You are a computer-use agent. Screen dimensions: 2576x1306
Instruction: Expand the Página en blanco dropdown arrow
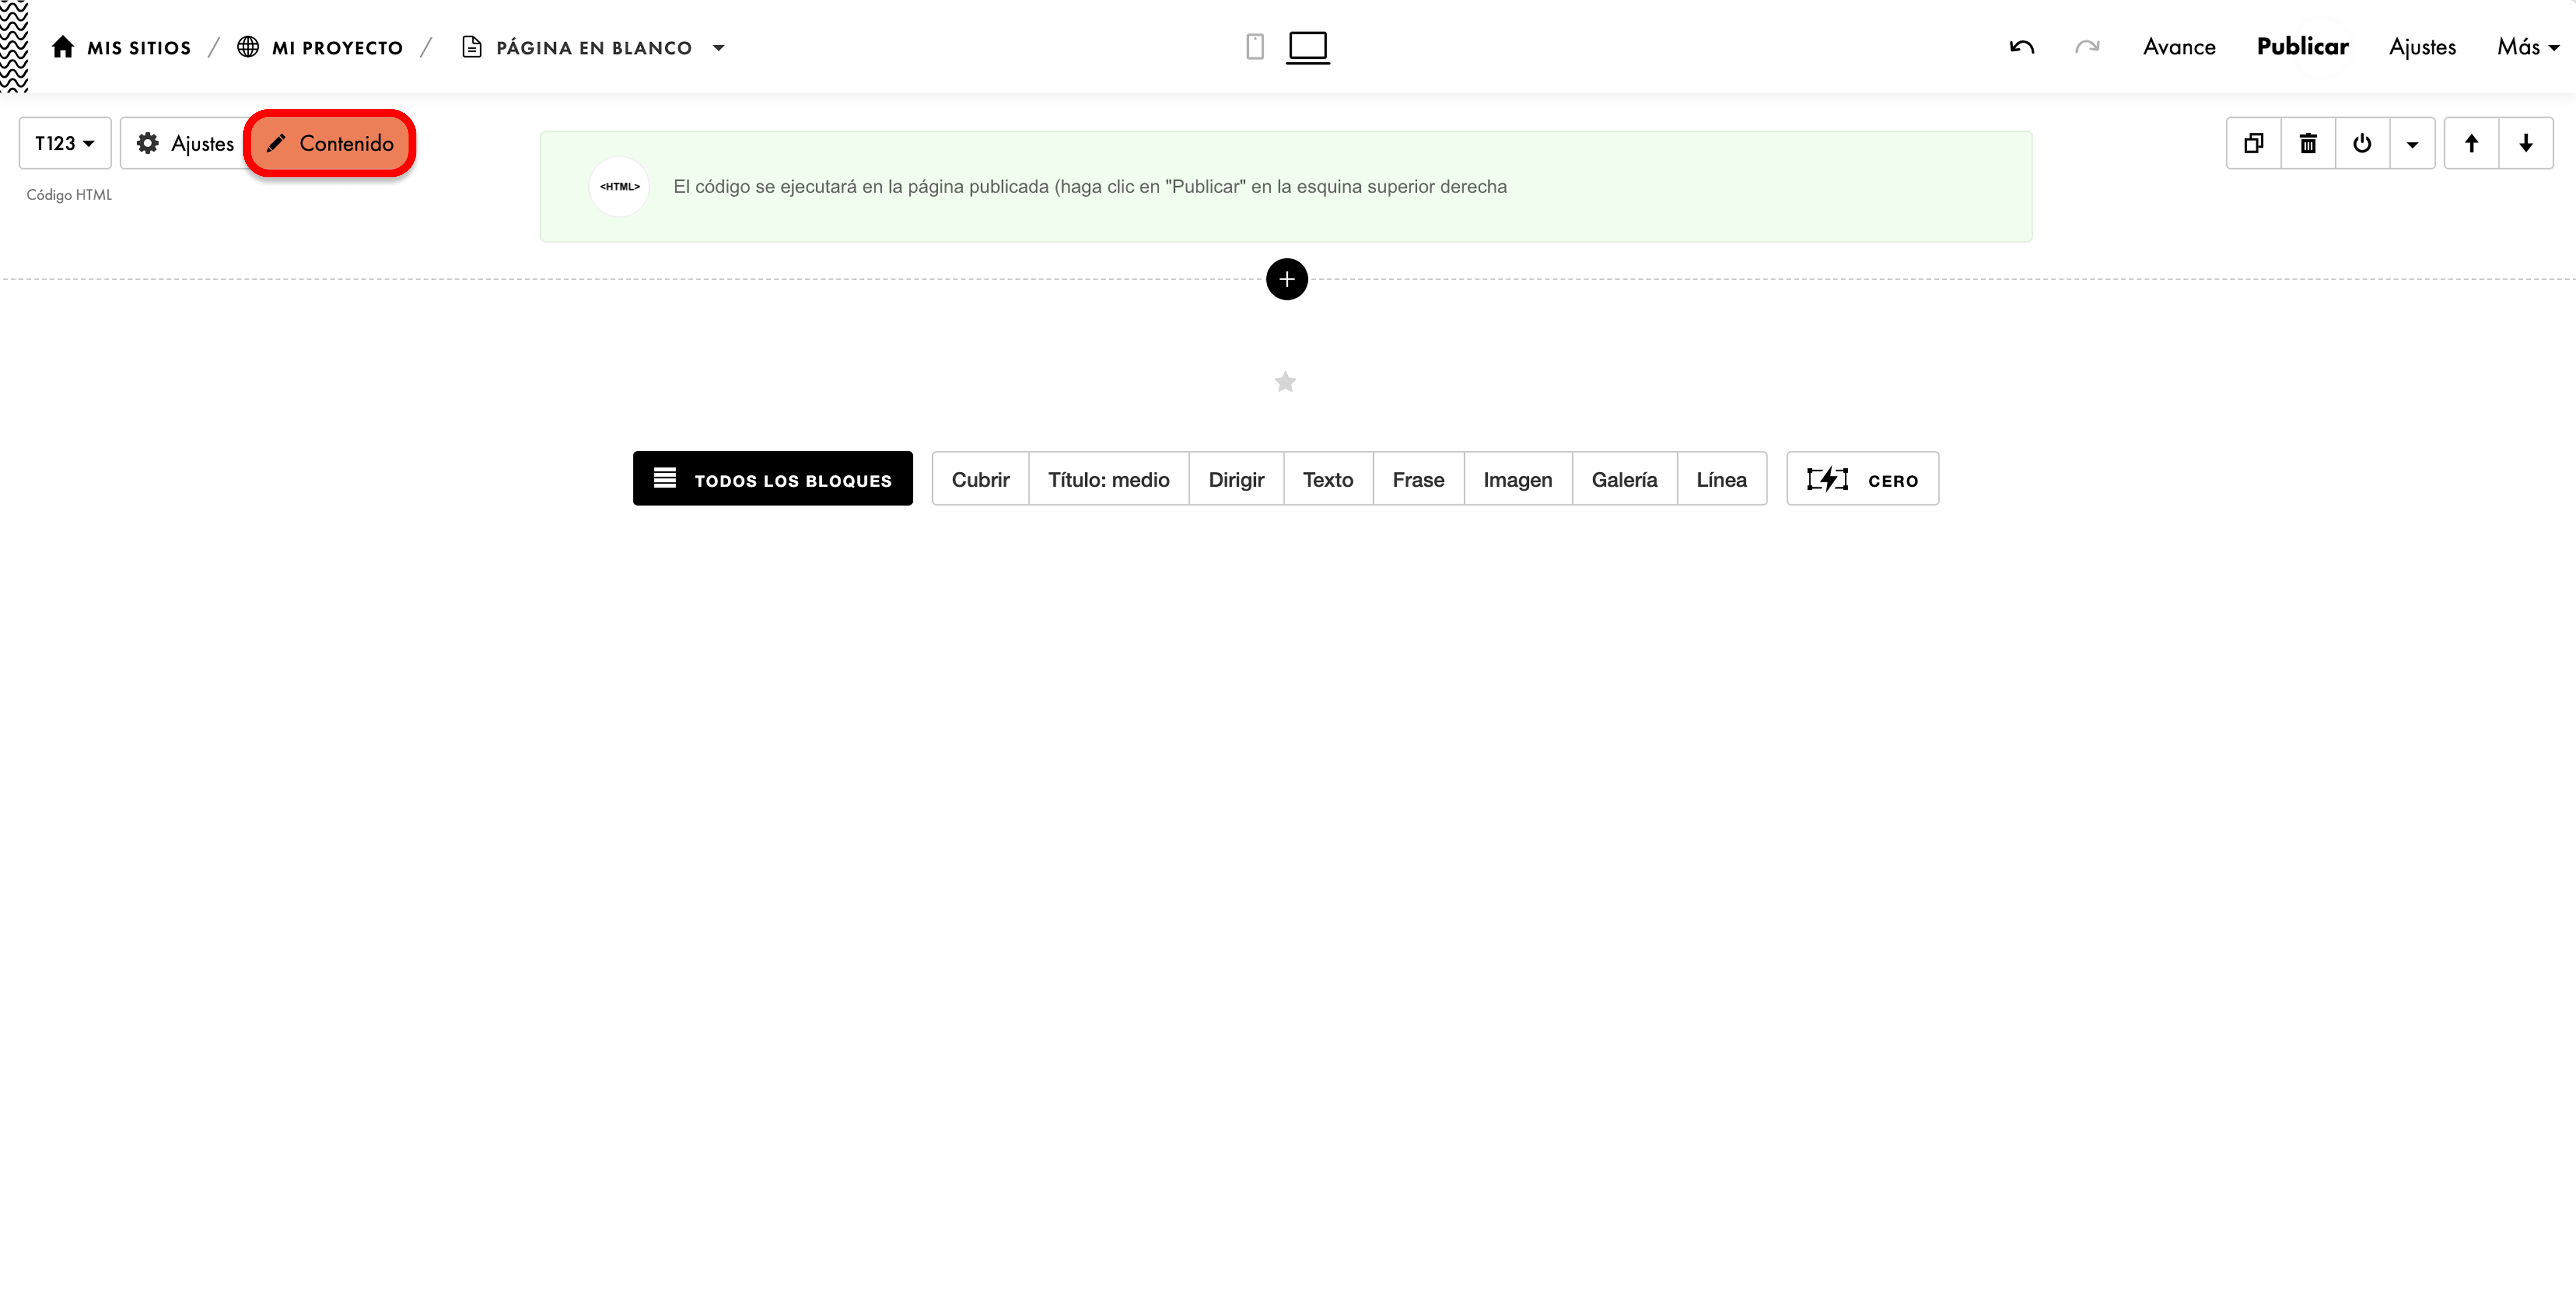(718, 48)
